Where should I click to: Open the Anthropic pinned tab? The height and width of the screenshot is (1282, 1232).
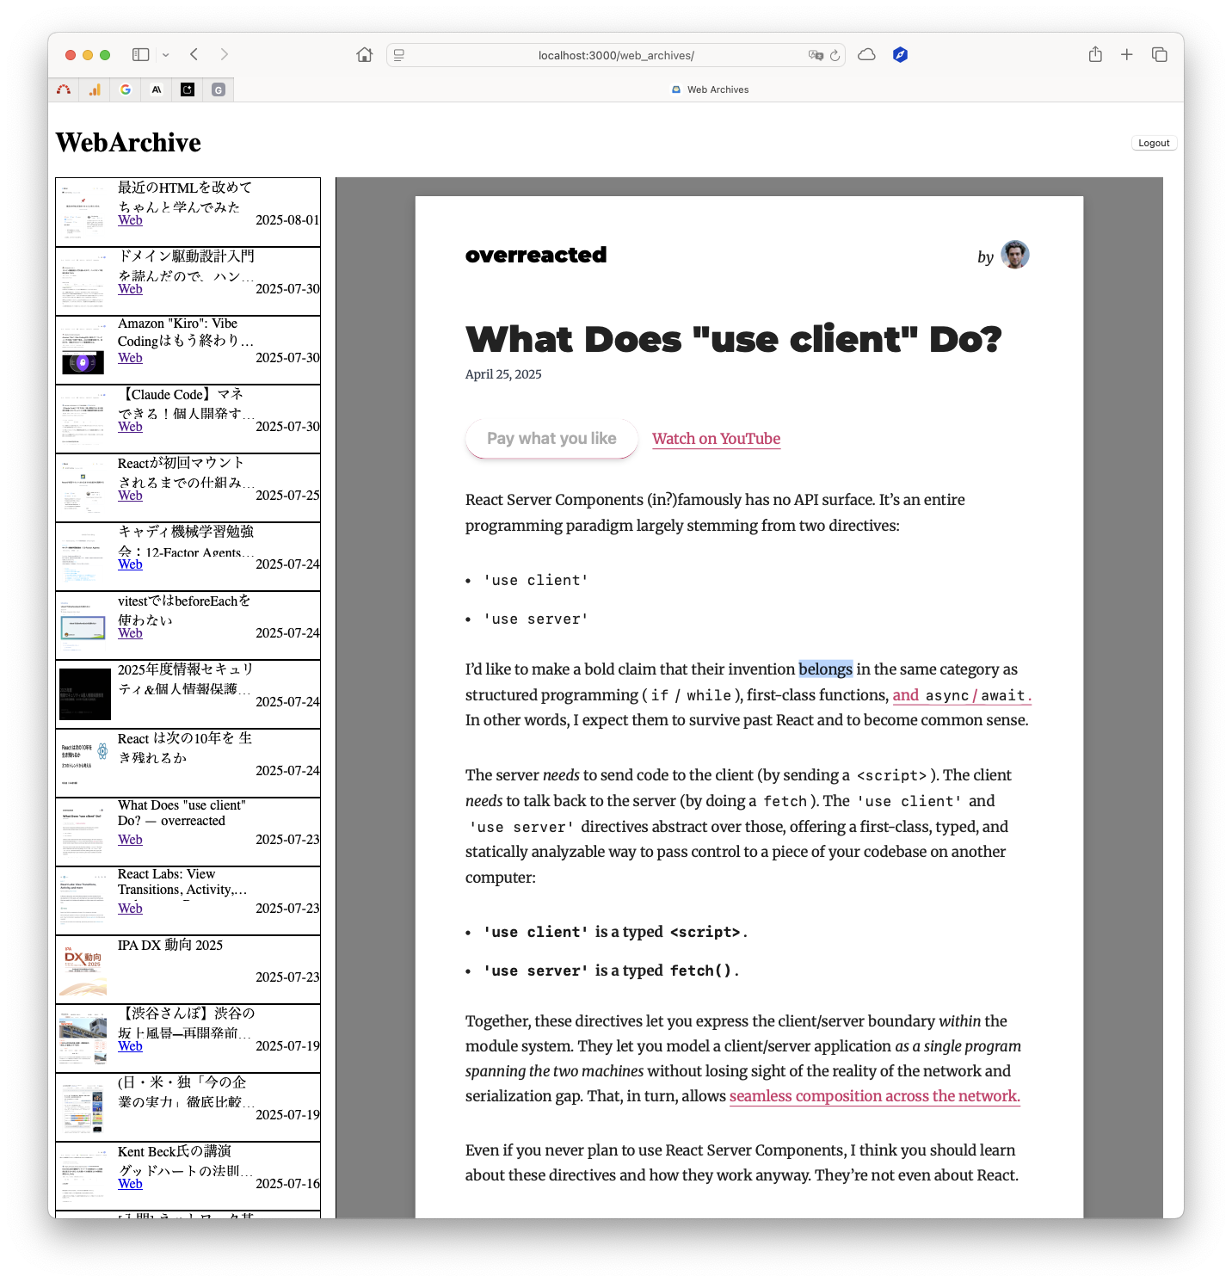pyautogui.click(x=157, y=89)
